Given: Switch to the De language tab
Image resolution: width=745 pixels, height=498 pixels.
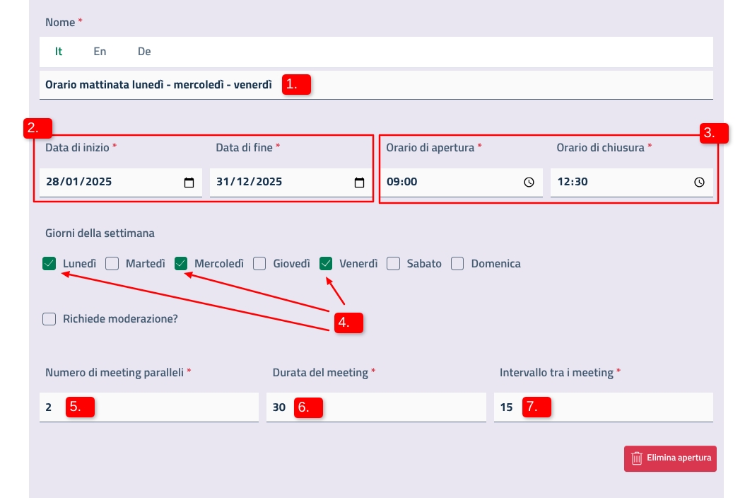Looking at the screenshot, I should pyautogui.click(x=144, y=52).
